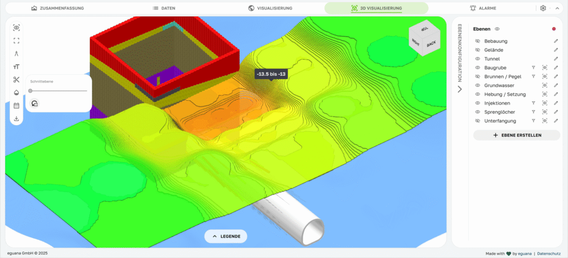Hide the Tunnel layer
This screenshot has height=258, width=568.
(x=477, y=59)
